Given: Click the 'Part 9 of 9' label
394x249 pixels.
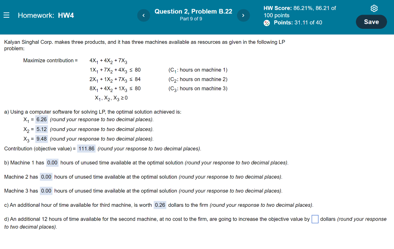Looking at the screenshot, I should [x=191, y=18].
